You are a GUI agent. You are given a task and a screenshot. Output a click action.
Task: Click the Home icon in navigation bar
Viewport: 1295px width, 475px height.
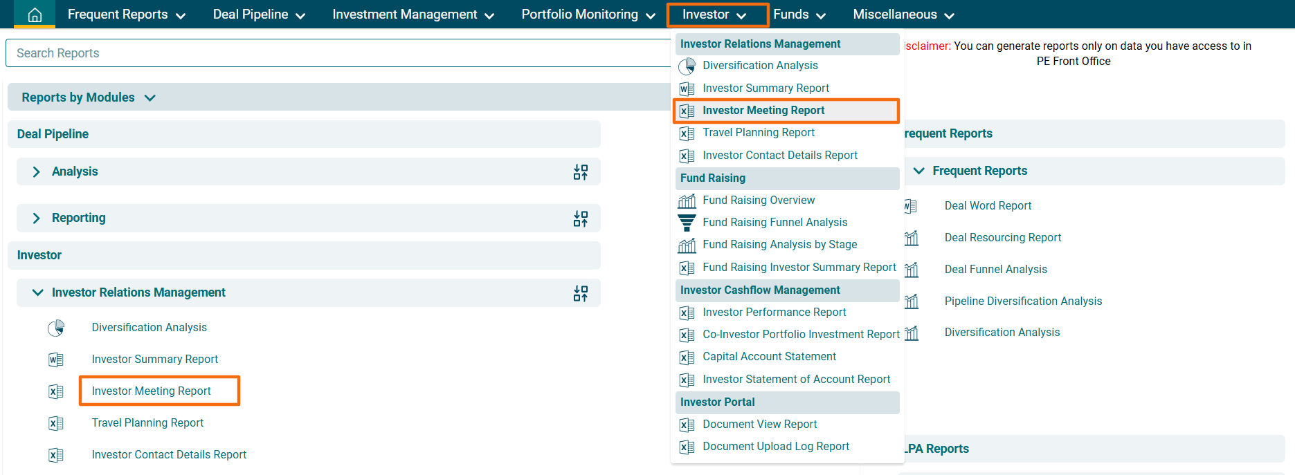coord(35,15)
